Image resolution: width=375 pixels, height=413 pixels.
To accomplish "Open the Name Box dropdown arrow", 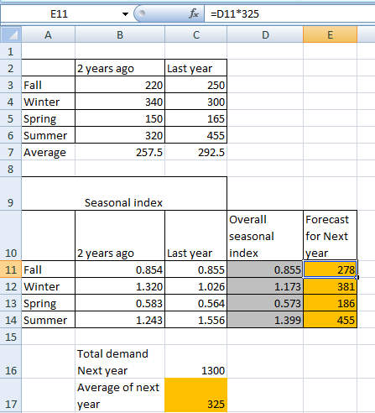I will (x=125, y=14).
